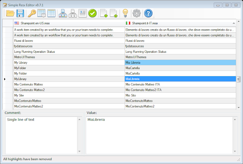Select 'Mio Contenuto Matteo2' en-US cell
Viewport: 243px width, 164px height.
(69, 90)
